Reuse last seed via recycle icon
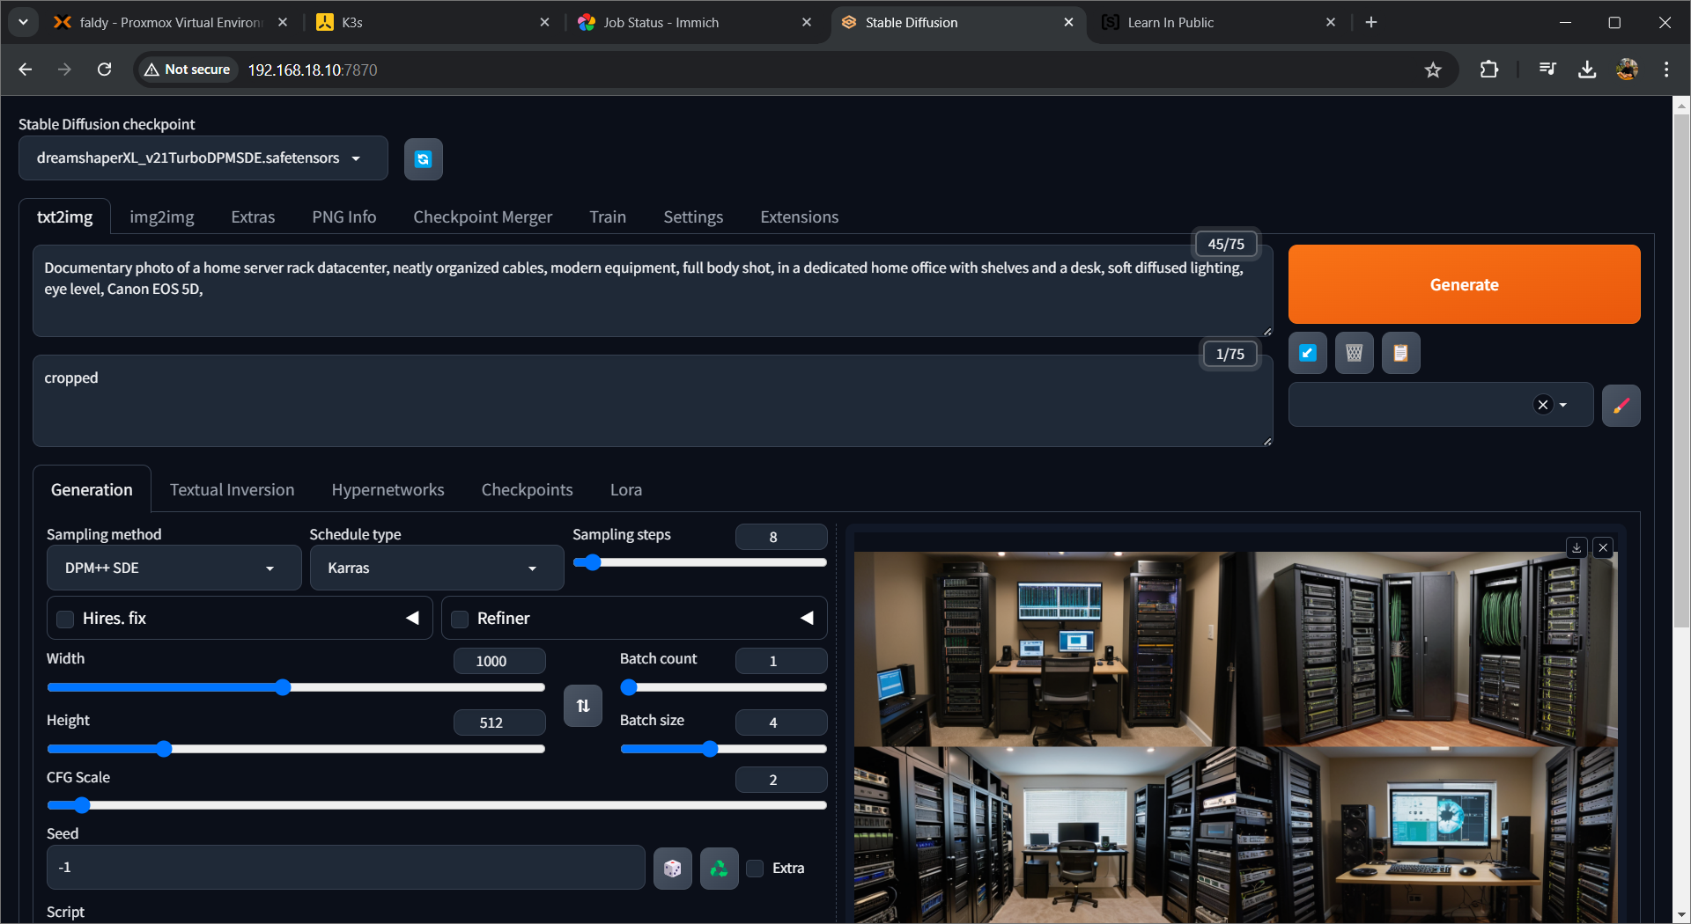This screenshot has width=1691, height=924. pyautogui.click(x=719, y=868)
